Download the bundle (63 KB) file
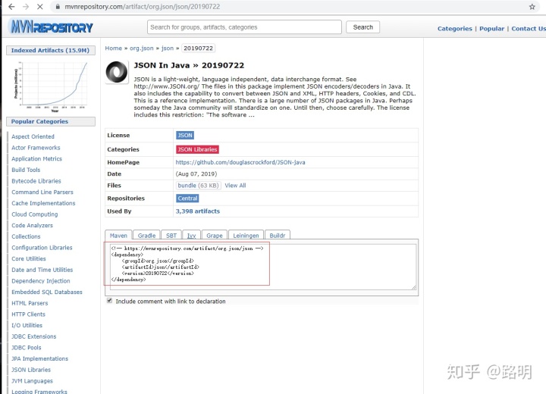546x394 pixels. pyautogui.click(x=198, y=186)
